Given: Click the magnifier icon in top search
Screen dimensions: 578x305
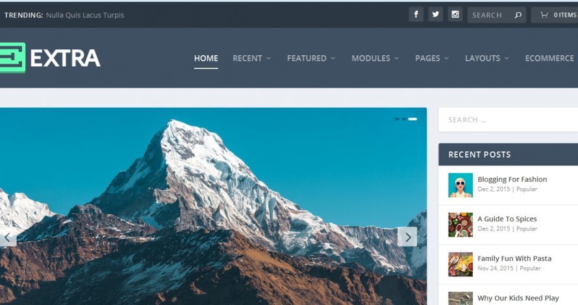Looking at the screenshot, I should tap(518, 15).
